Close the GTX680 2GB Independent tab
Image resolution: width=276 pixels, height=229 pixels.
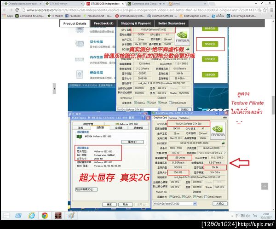(123, 4)
